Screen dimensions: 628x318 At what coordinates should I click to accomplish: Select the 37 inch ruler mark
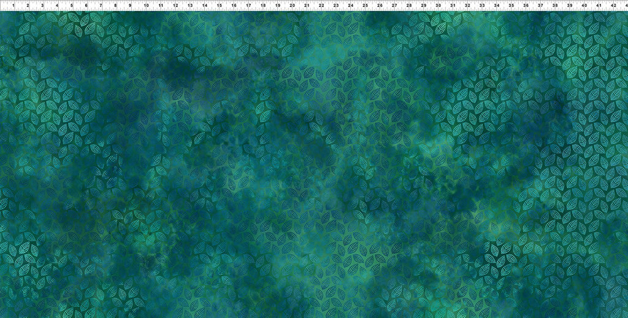point(541,6)
